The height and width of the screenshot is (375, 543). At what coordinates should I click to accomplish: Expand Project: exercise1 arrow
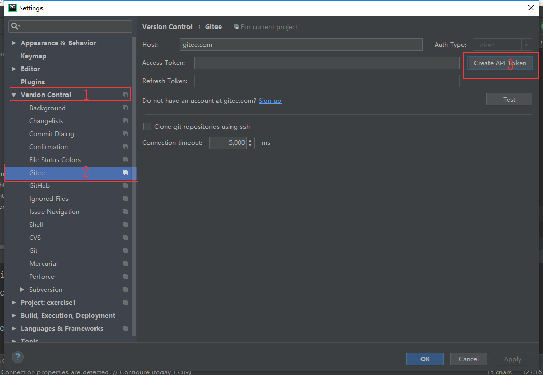click(14, 303)
